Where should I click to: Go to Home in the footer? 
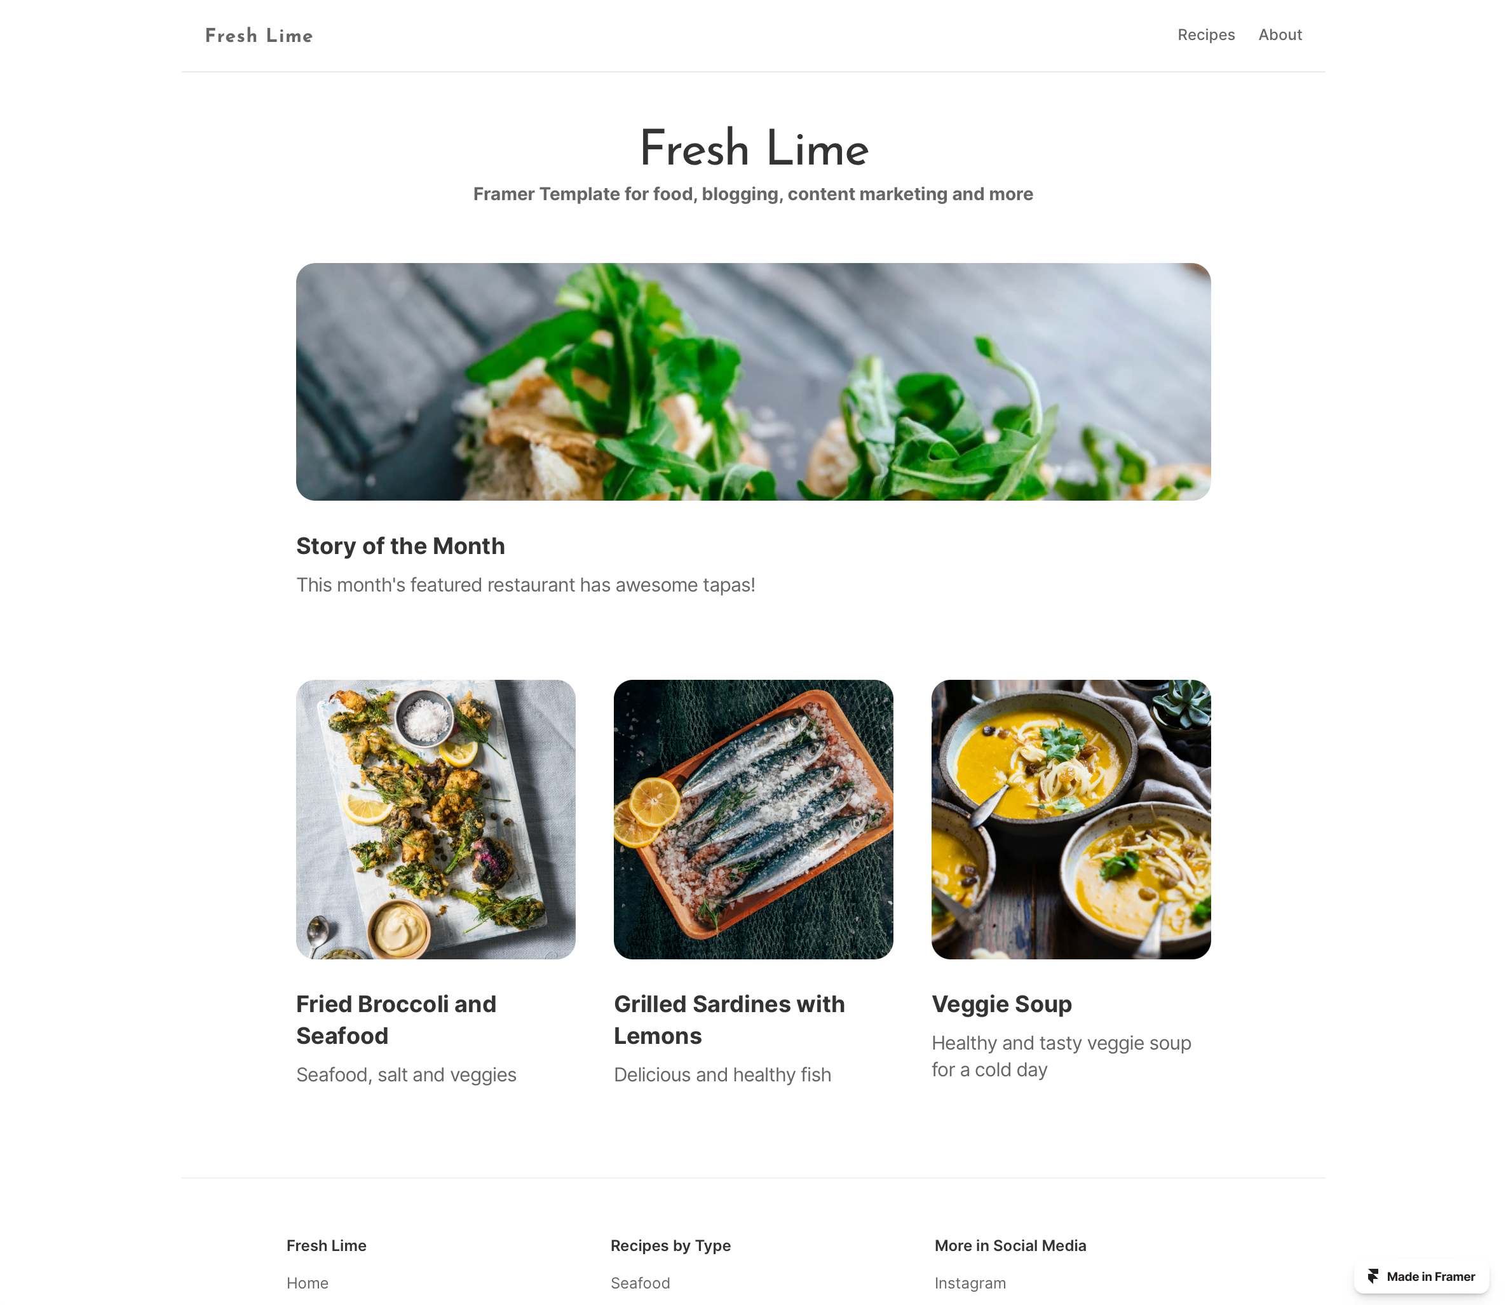(308, 1283)
